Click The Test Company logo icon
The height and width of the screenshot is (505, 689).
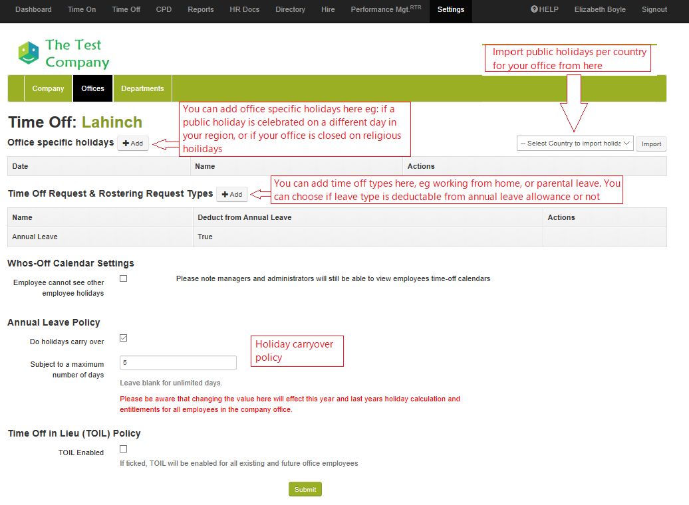29,53
